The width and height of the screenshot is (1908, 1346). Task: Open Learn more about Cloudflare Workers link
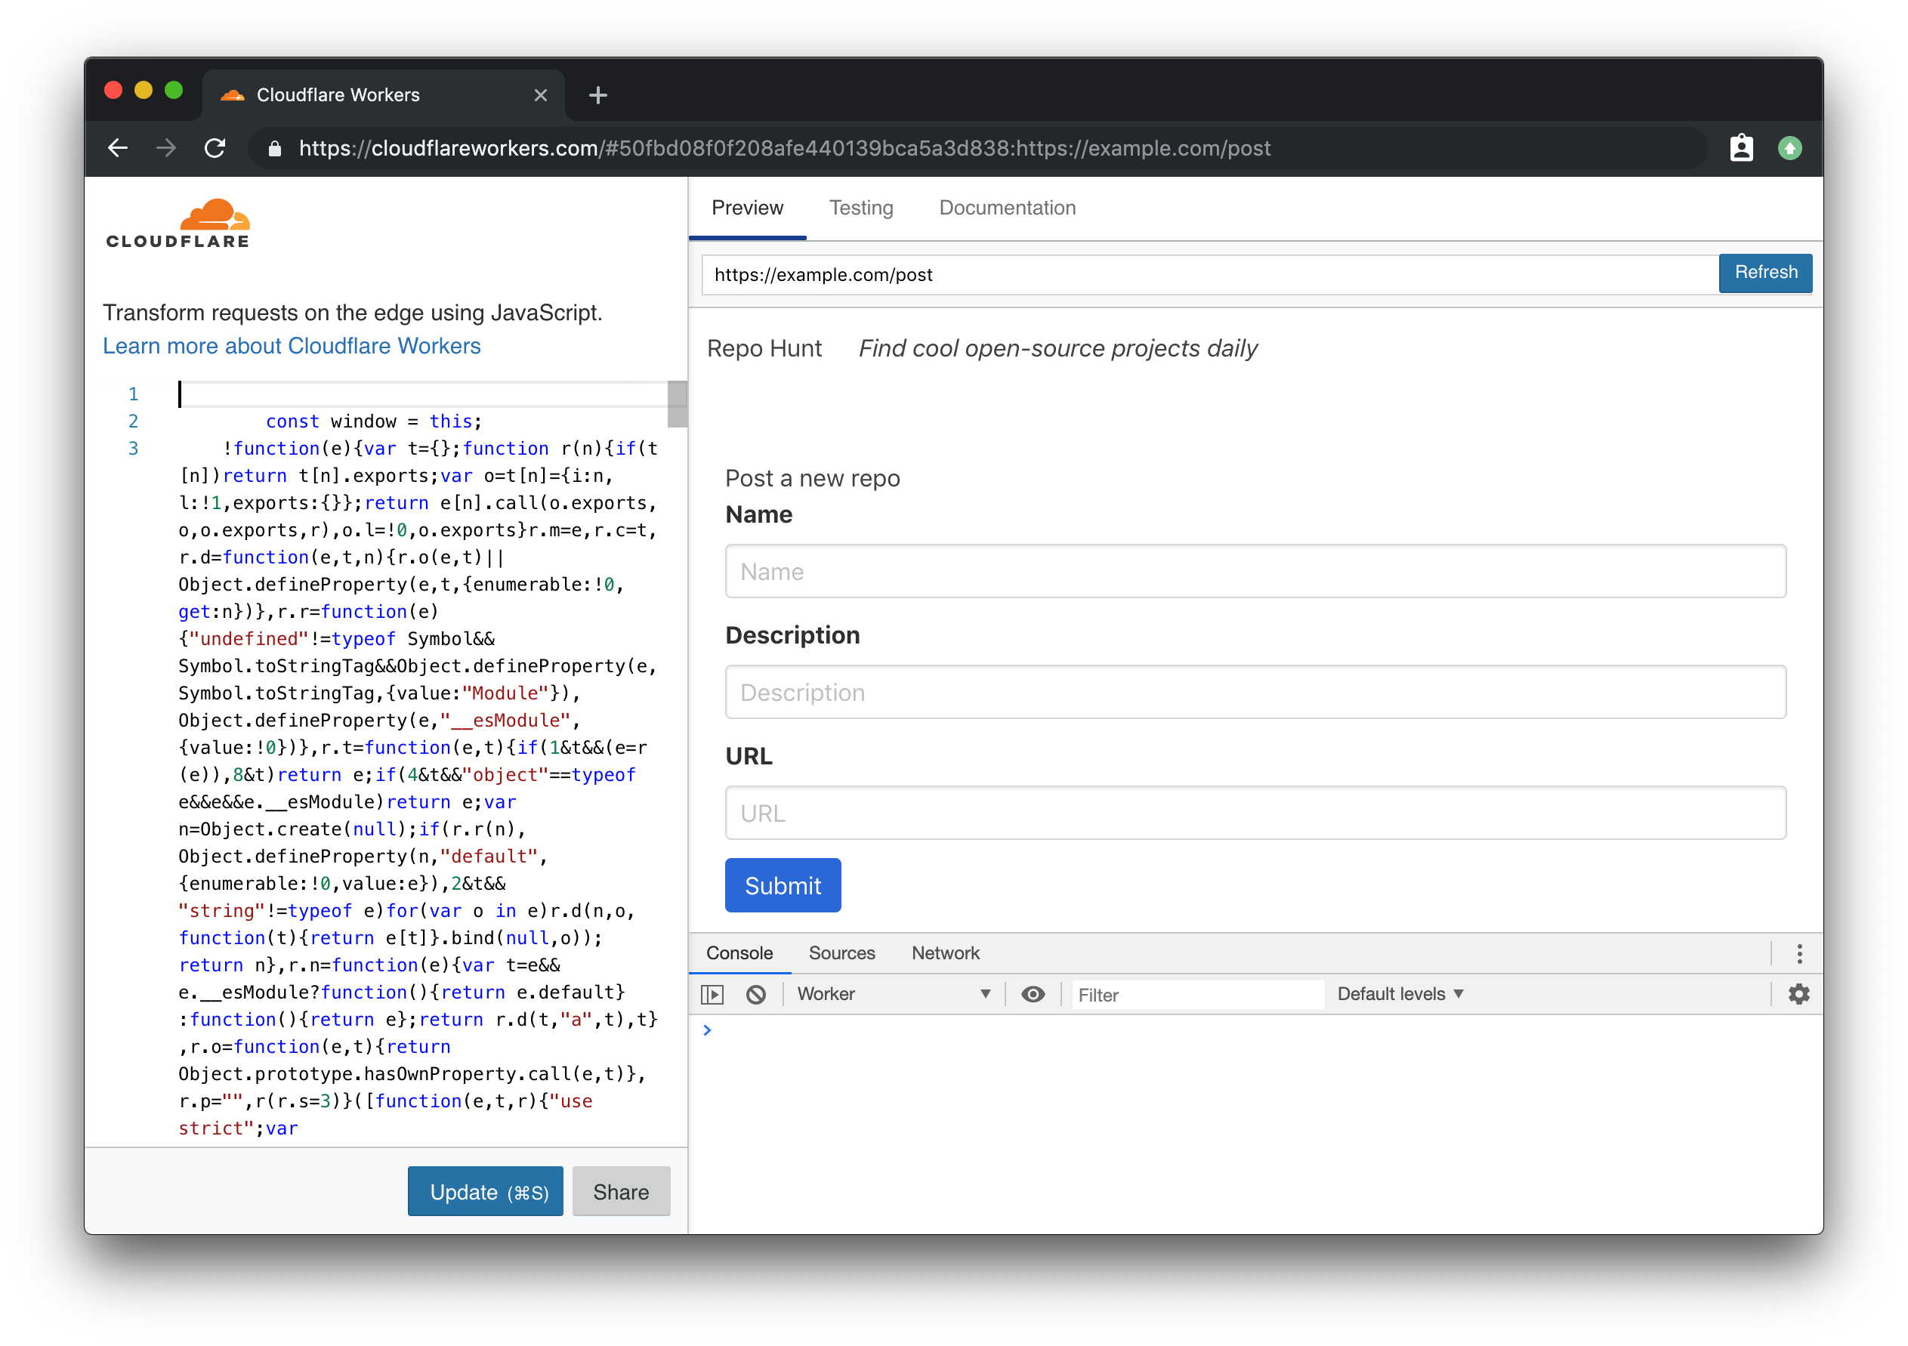pos(292,346)
